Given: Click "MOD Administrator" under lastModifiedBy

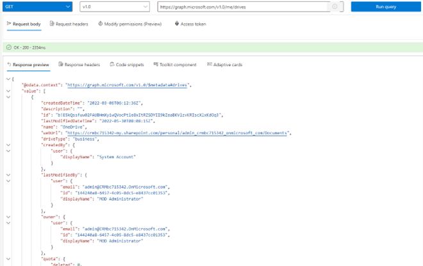Looking at the screenshot, I should (x=120, y=199).
